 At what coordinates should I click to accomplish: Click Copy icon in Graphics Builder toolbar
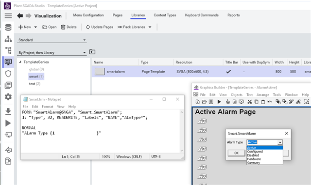pyautogui.click(x=256, y=102)
